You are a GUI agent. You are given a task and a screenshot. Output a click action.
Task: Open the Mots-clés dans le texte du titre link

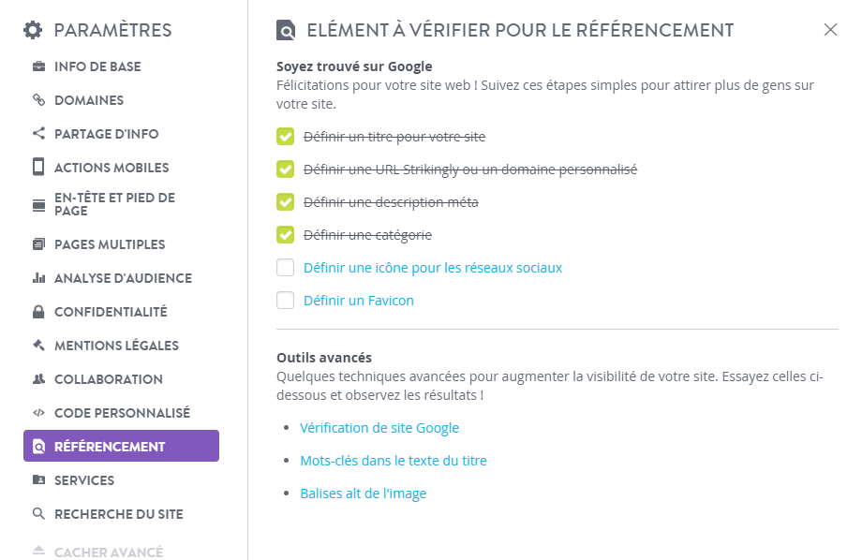tap(394, 461)
